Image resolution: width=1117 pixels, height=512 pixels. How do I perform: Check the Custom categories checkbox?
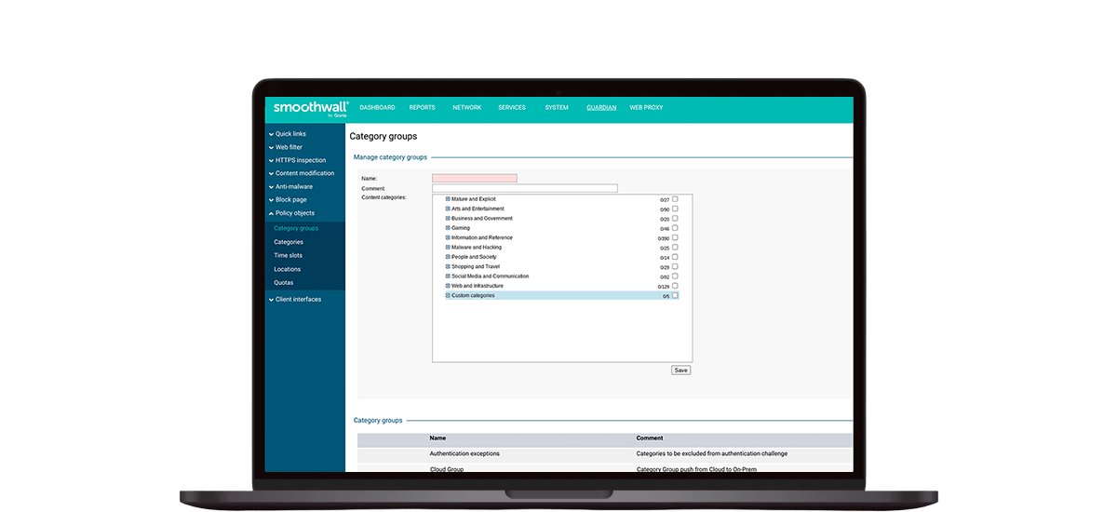point(676,295)
